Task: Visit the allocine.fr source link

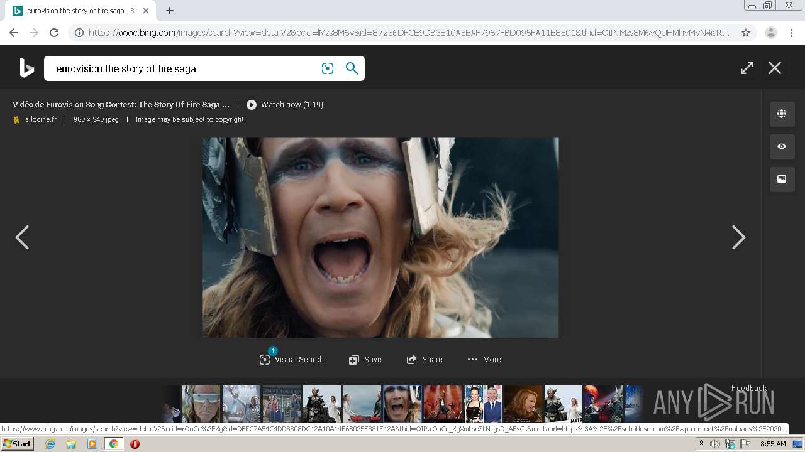Action: click(40, 119)
